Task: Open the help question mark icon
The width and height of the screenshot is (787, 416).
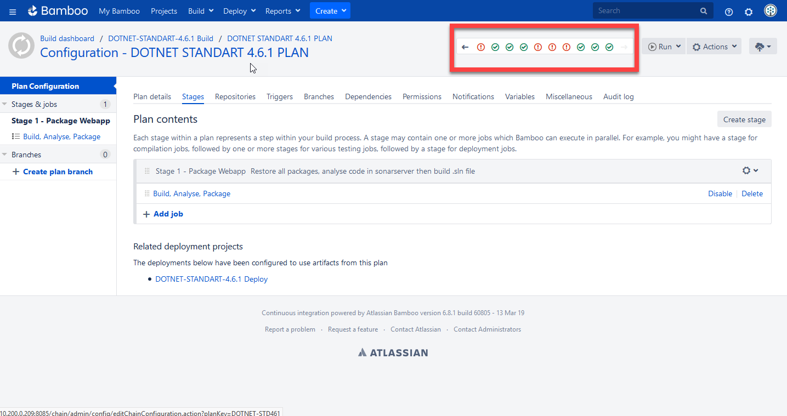Action: (729, 12)
